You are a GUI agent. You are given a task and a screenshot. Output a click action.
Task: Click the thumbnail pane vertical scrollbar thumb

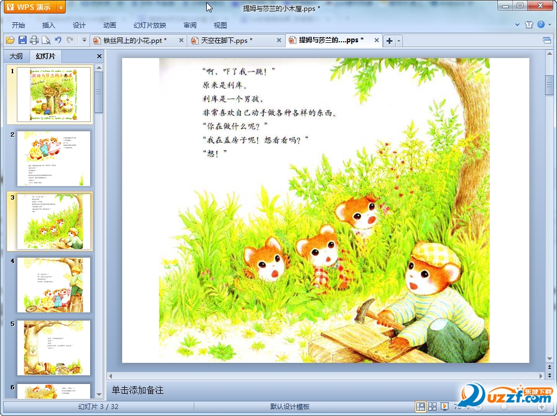click(99, 92)
